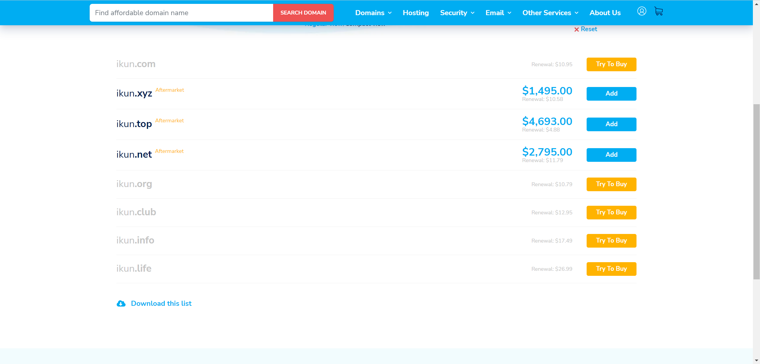Expand the Domains menu chevron

coord(390,13)
